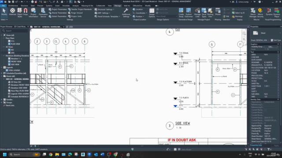The width and height of the screenshot is (282, 158).
Task: Collapse the Sheets (all) node
Action: click(2, 76)
